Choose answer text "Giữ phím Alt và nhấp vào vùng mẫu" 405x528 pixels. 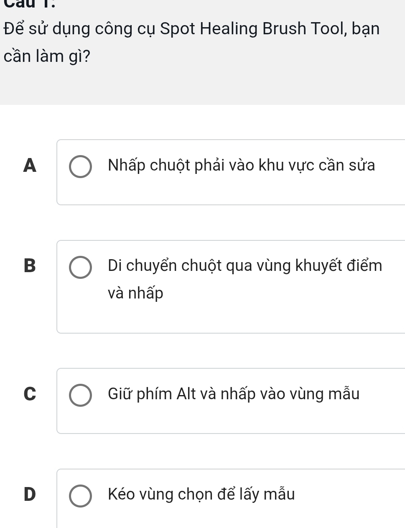pyautogui.click(x=233, y=394)
